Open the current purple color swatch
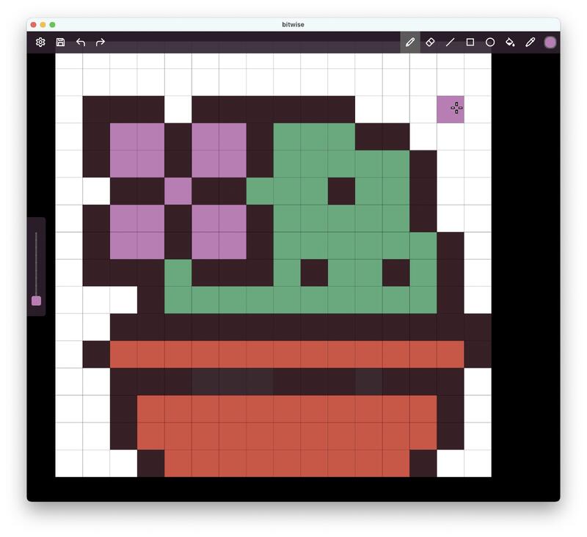This screenshot has width=587, height=537. pyautogui.click(x=550, y=43)
